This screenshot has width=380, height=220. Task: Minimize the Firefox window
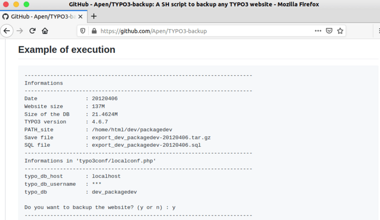[16, 4]
